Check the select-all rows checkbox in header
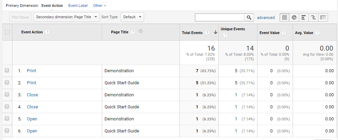The height and width of the screenshot is (140, 338). click(7, 32)
